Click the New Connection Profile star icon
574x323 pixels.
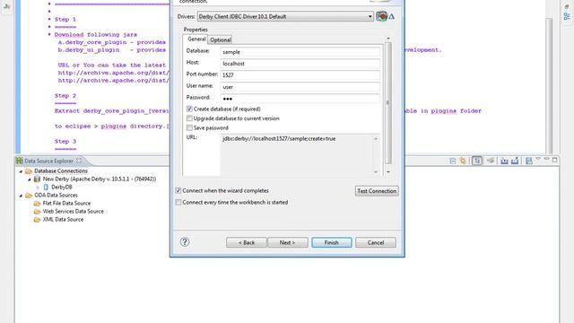pos(463,161)
